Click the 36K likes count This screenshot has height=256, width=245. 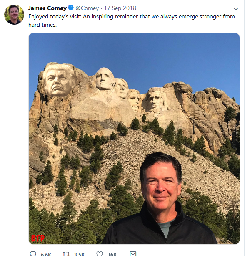click(112, 254)
